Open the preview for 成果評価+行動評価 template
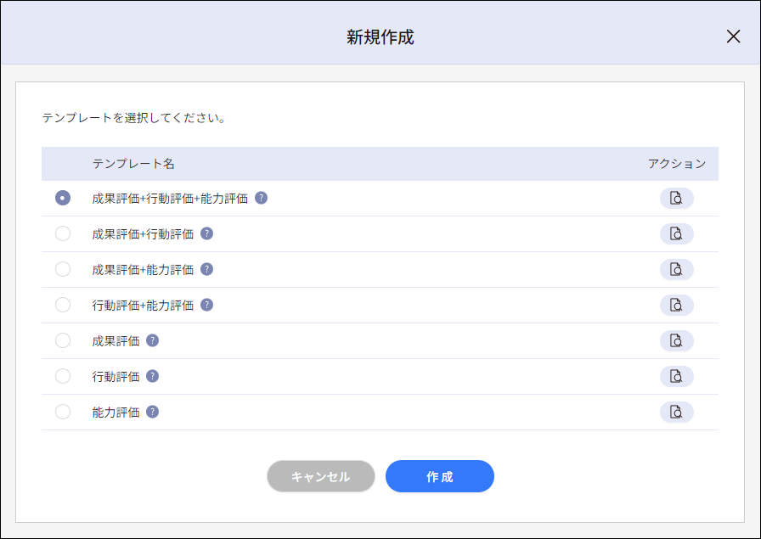This screenshot has width=761, height=539. point(677,234)
